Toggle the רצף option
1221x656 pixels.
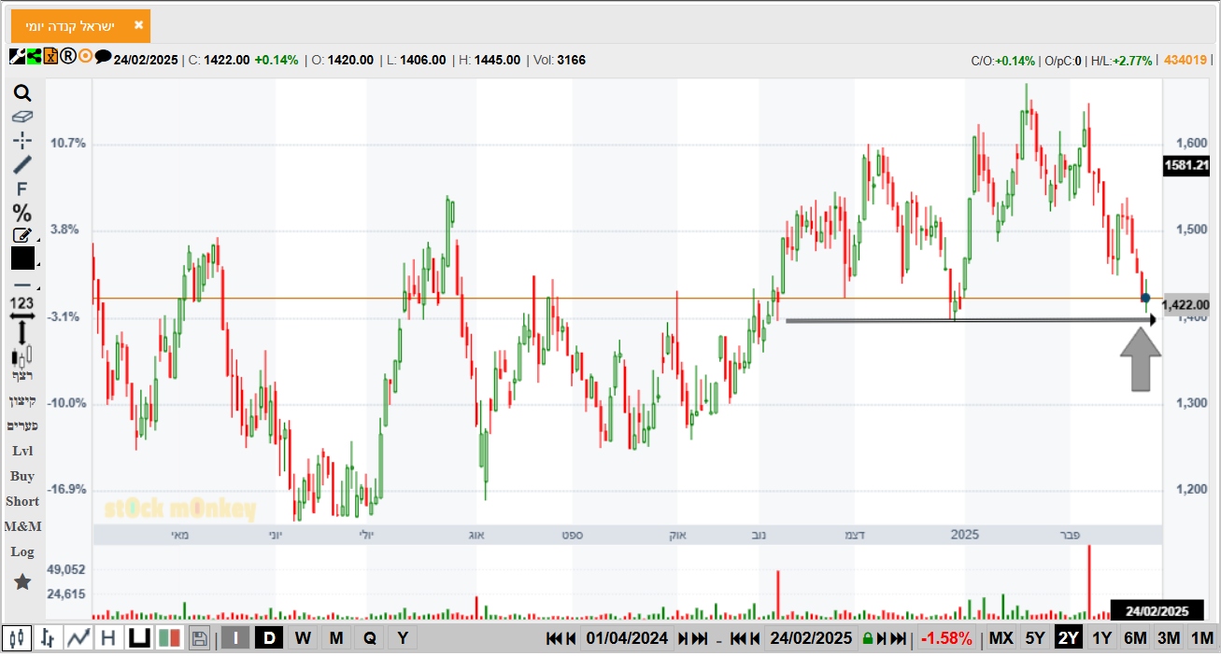[22, 375]
